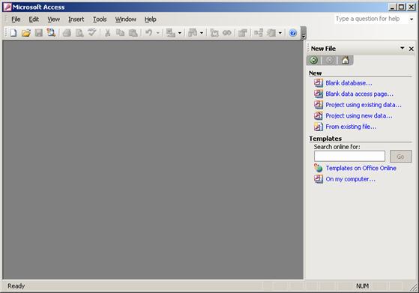Open the New File task pane menu arrow
Image resolution: width=419 pixels, height=293 pixels.
pyautogui.click(x=403, y=48)
